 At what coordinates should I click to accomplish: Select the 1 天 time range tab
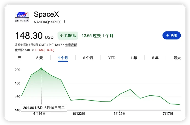coord(18,58)
